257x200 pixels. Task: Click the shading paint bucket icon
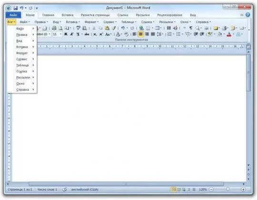(x=219, y=34)
